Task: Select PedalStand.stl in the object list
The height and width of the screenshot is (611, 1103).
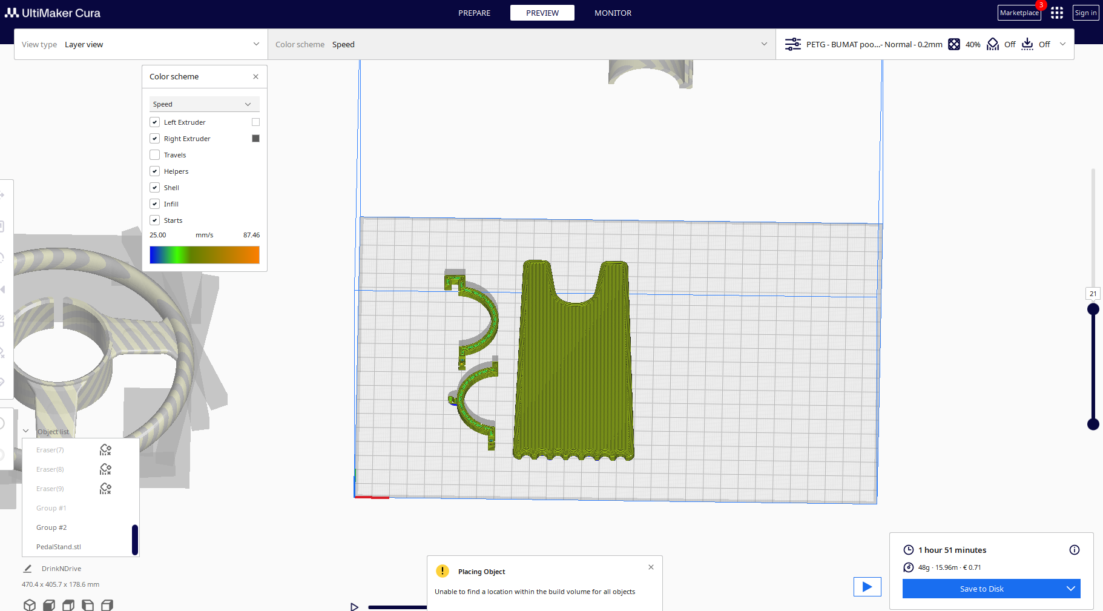Action: (x=58, y=546)
